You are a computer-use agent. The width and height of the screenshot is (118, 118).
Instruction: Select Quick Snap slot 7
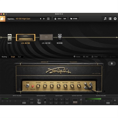coord(62,103)
